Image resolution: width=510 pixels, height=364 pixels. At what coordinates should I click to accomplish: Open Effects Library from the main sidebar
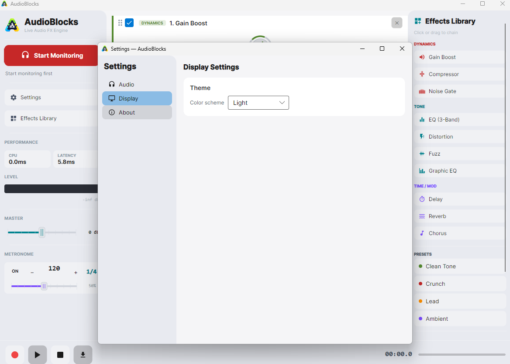(x=51, y=118)
